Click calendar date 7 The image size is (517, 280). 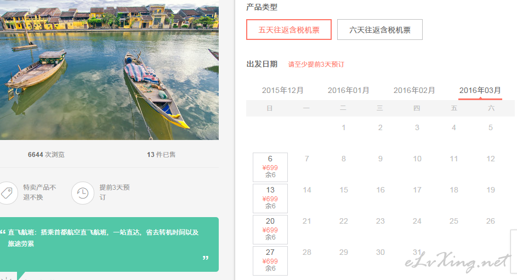pyautogui.click(x=306, y=159)
